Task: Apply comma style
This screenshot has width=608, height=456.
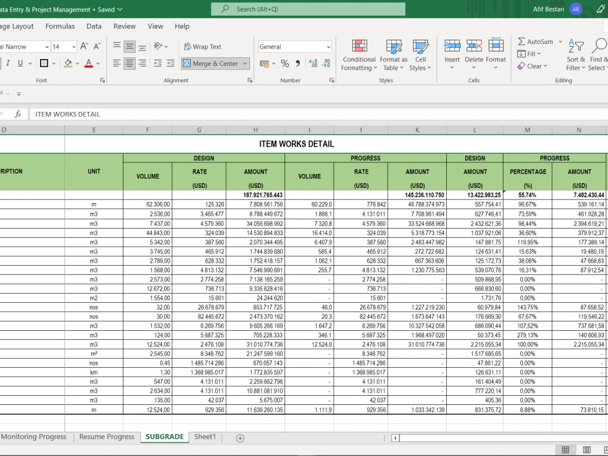Action: pyautogui.click(x=298, y=63)
